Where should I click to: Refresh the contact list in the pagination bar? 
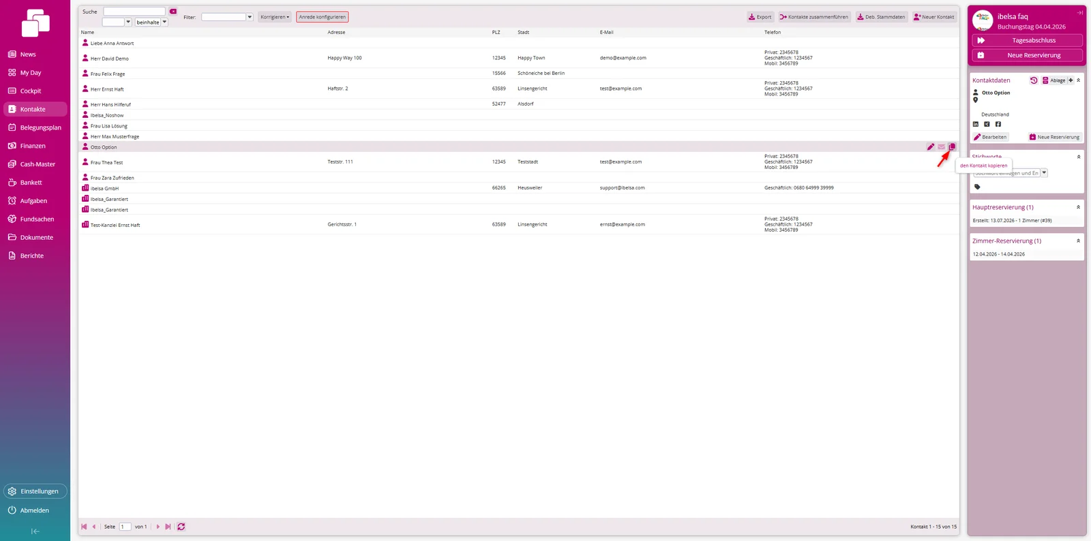(181, 527)
